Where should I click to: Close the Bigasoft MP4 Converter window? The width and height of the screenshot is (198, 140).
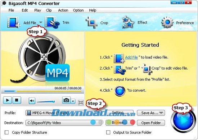[188, 2]
